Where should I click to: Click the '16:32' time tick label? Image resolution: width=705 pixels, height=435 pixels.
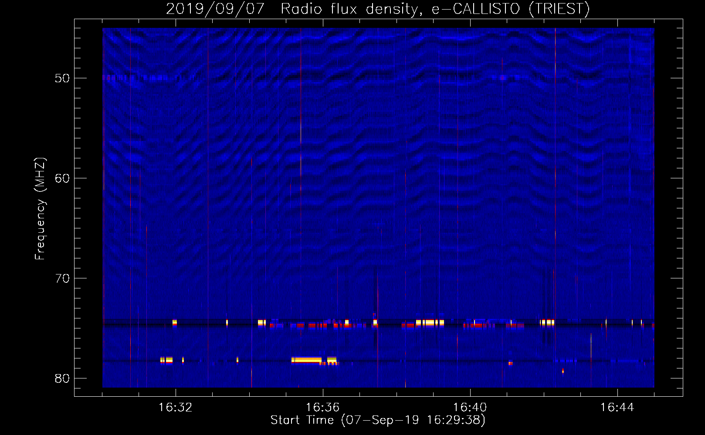click(175, 408)
